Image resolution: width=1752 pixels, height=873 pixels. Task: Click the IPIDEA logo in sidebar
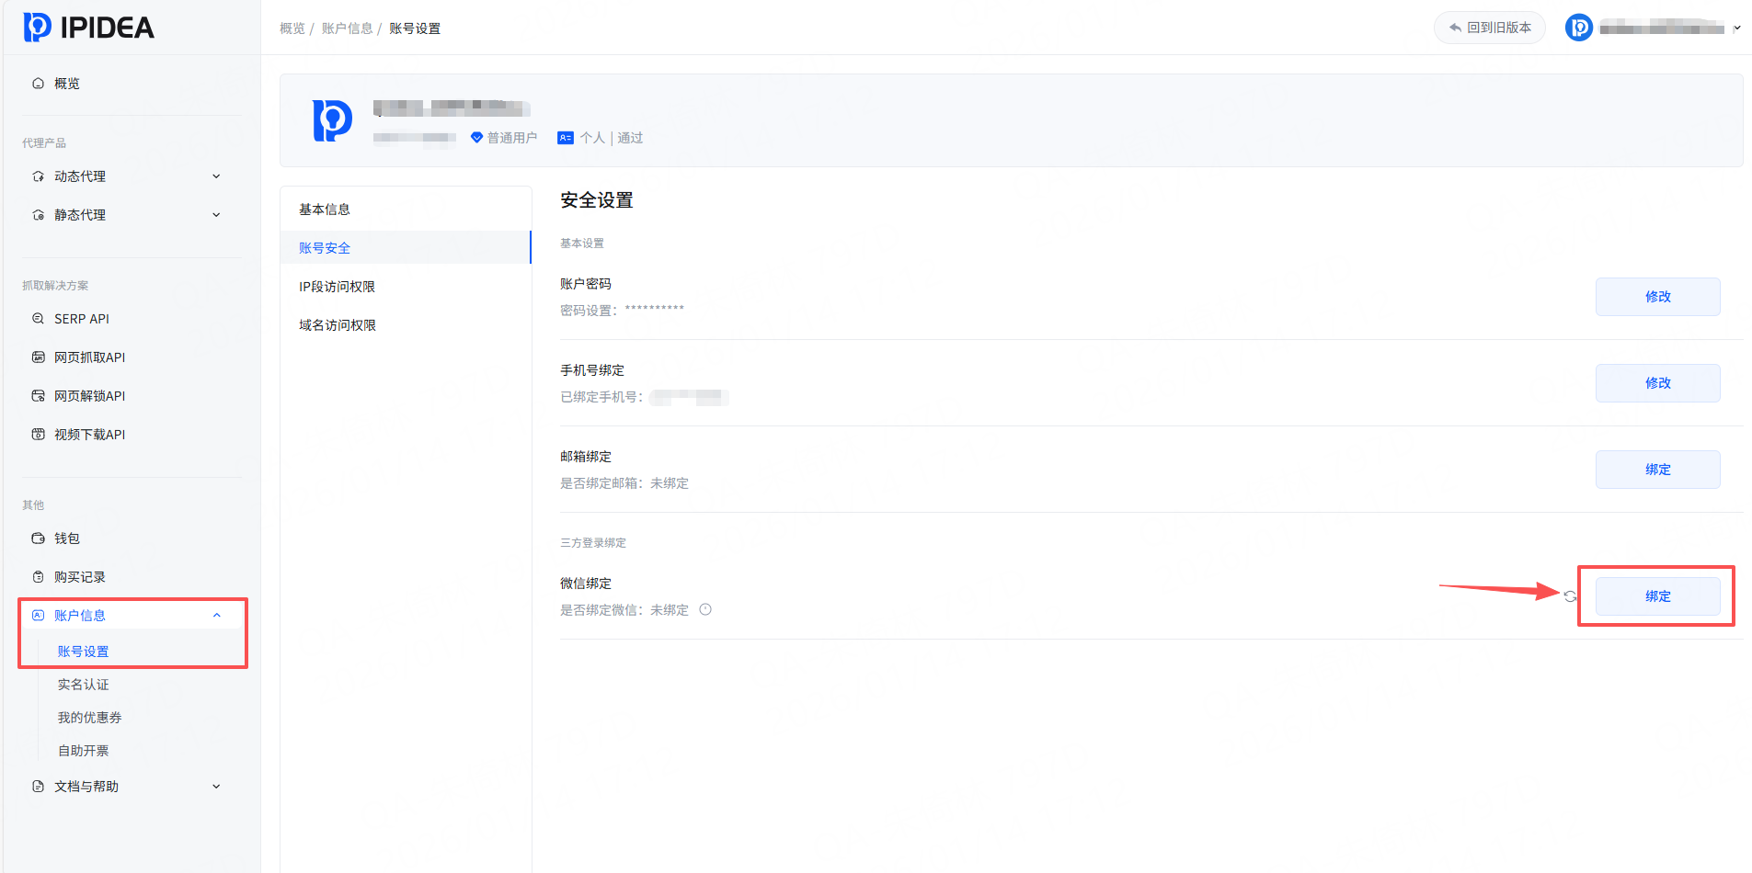coord(88,28)
